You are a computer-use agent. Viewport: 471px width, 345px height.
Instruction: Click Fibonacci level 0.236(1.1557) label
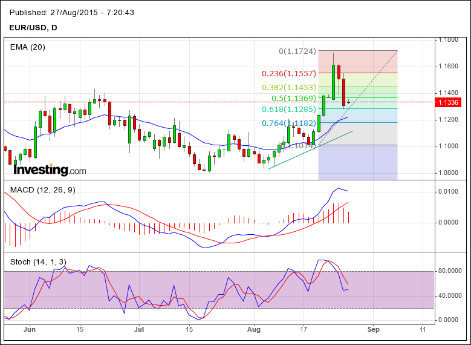[x=289, y=74]
